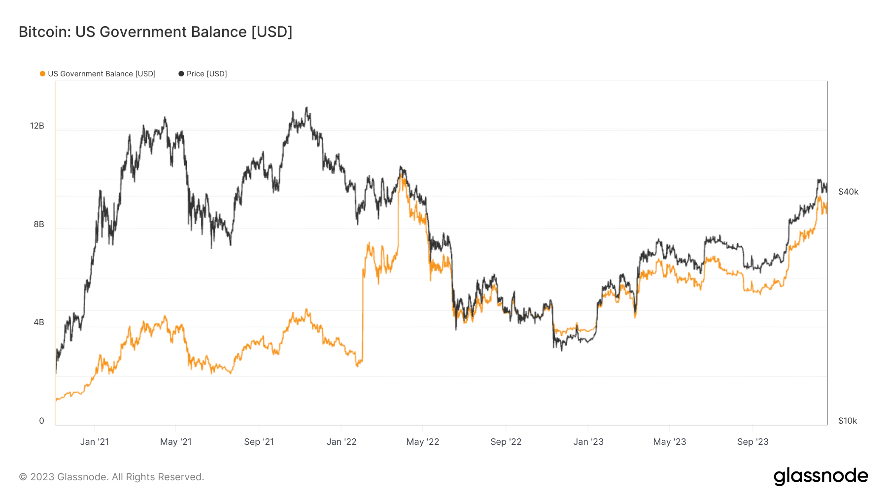The image size is (887, 499).
Task: Click the Sep '21 date label
Action: tap(259, 442)
